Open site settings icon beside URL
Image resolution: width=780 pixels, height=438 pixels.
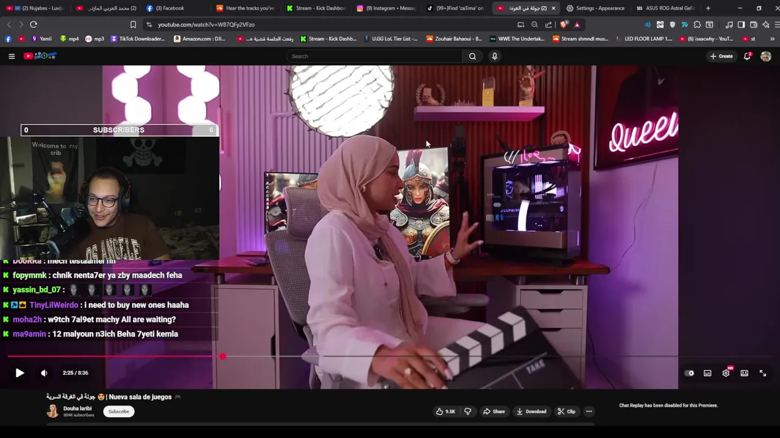[149, 24]
